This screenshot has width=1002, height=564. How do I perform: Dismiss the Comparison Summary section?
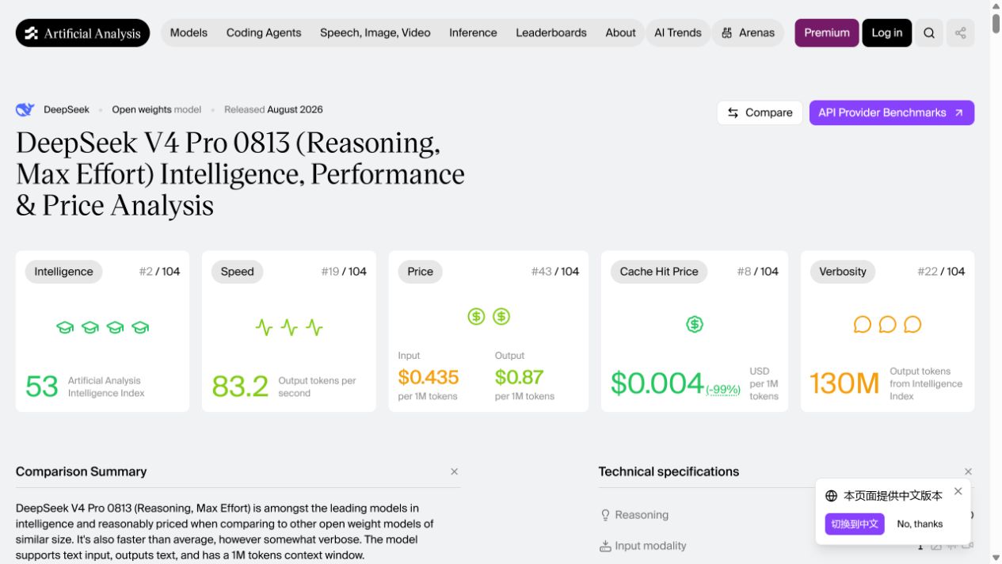pos(454,471)
